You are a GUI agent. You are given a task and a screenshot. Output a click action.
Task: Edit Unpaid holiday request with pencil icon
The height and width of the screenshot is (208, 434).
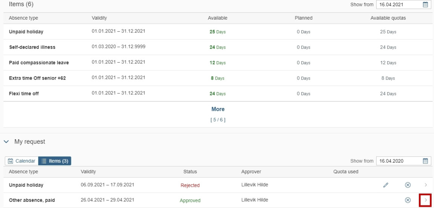tap(386, 185)
